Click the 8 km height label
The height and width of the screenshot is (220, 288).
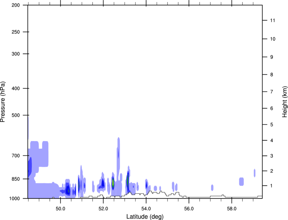[272, 75]
